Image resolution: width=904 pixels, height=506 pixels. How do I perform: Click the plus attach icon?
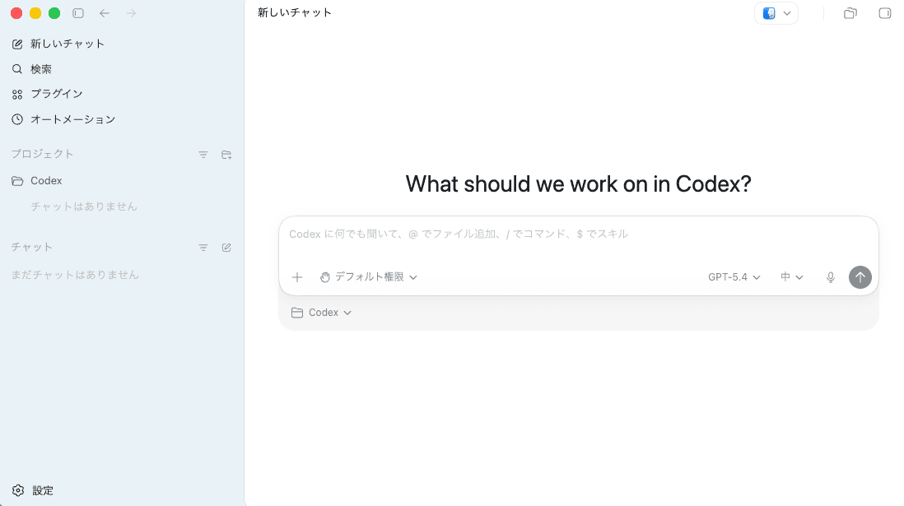(297, 277)
